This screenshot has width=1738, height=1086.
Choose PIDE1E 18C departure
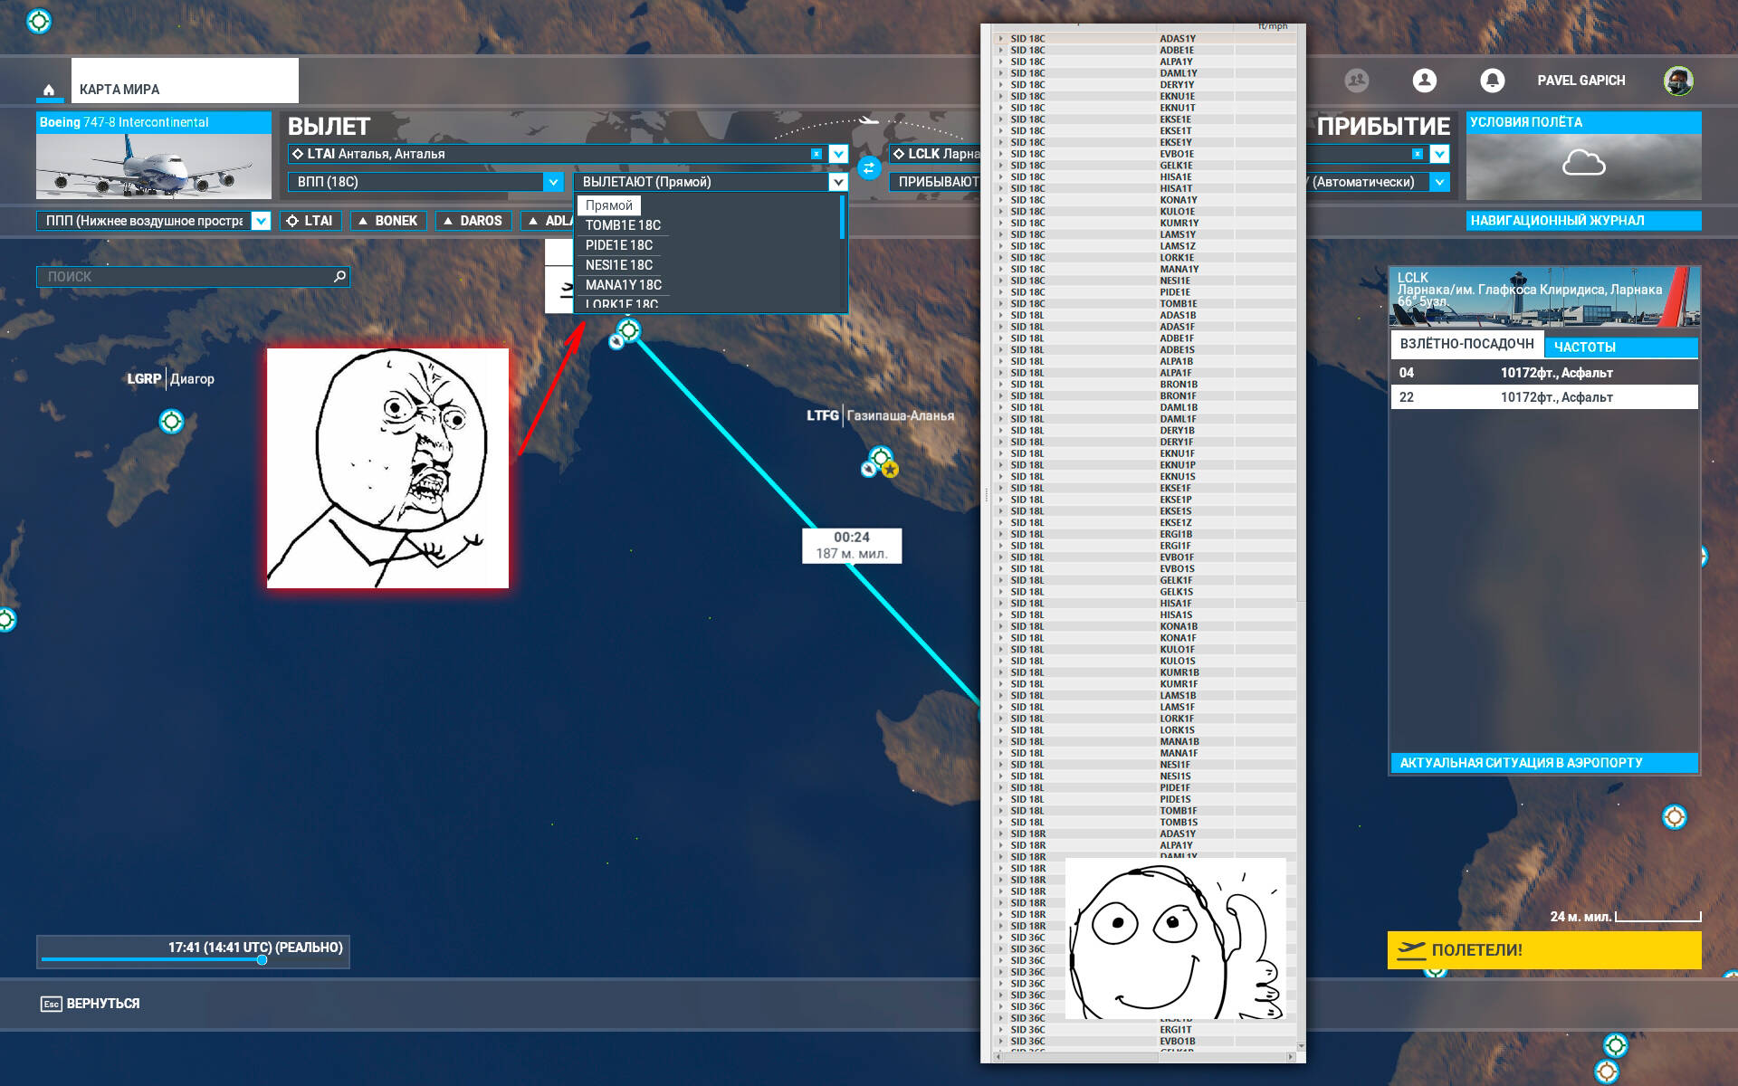[x=619, y=245]
